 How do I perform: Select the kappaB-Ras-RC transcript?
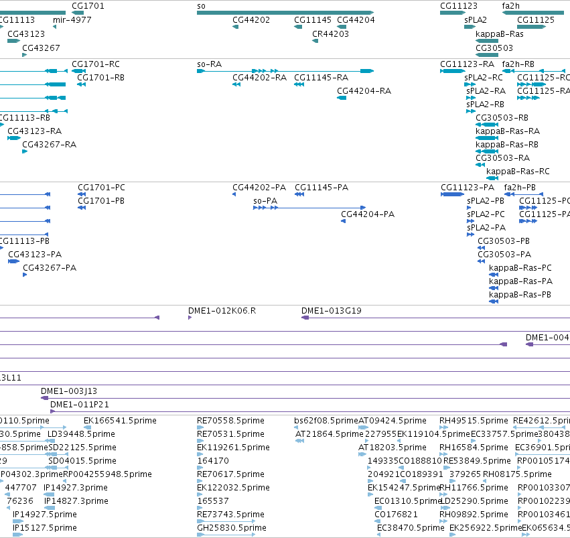click(x=492, y=178)
